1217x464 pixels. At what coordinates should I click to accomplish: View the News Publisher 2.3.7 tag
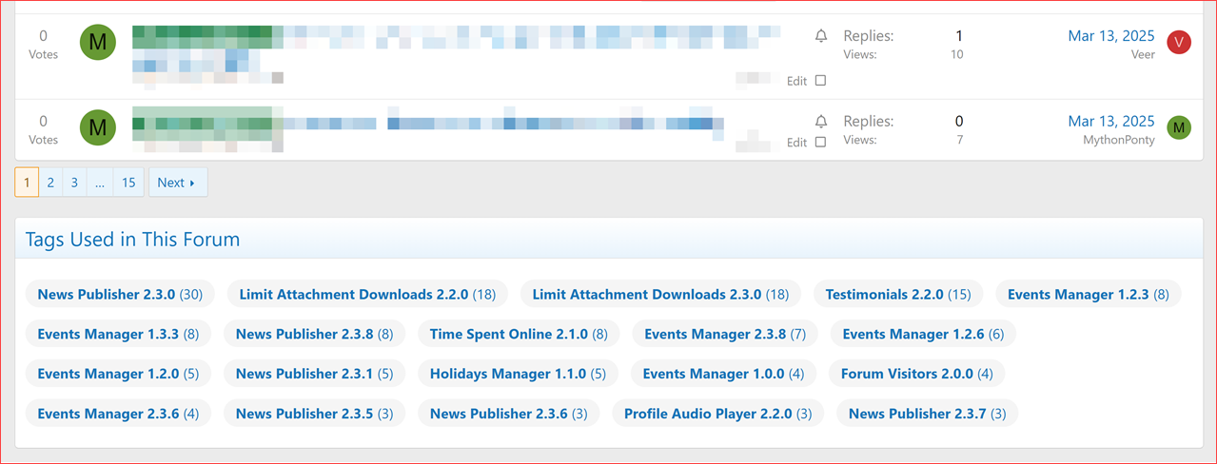(x=928, y=414)
